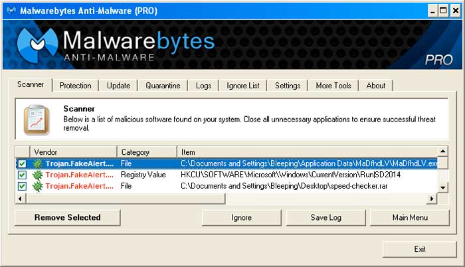This screenshot has height=267, width=465.
Task: Maximize the Malwarebytes window
Action: [444, 11]
